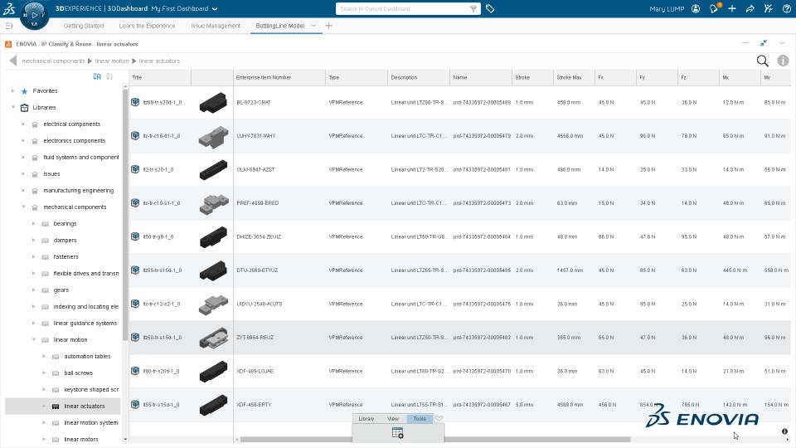Click in the dashboard search field
Image resolution: width=796 pixels, height=448 pixels.
coord(402,8)
